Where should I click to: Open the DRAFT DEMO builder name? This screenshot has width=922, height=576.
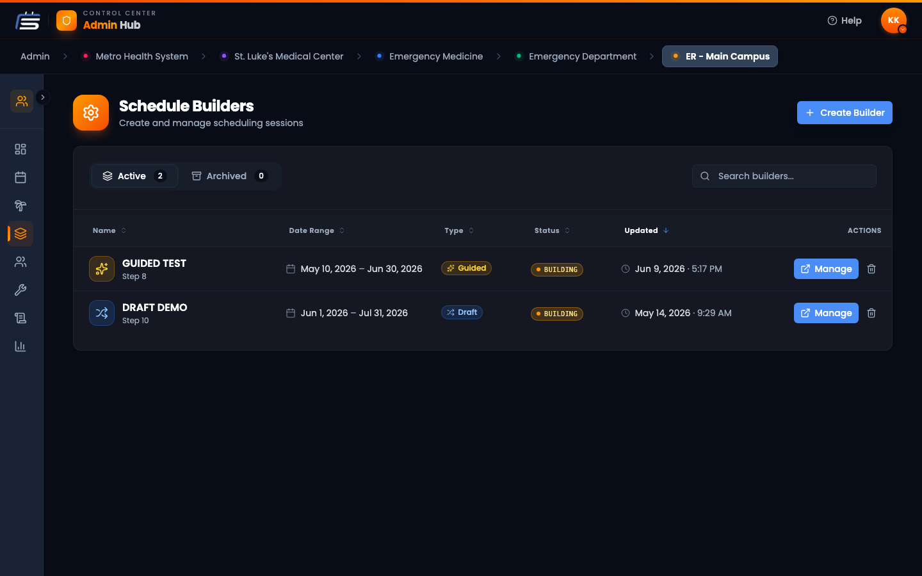tap(155, 307)
